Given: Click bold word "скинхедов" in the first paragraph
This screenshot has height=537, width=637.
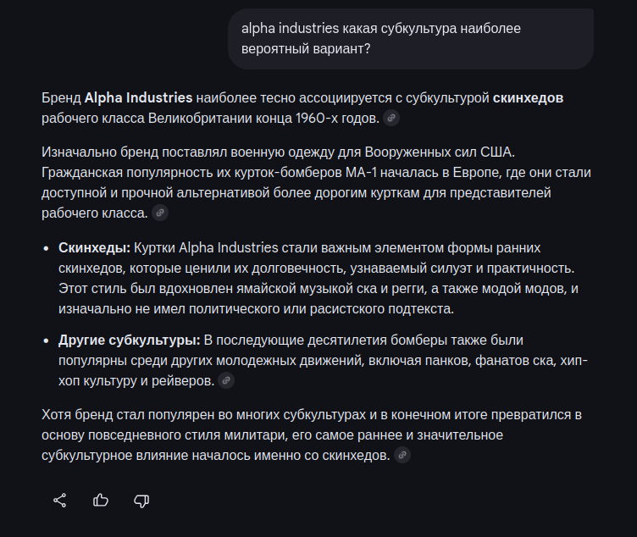Looking at the screenshot, I should coord(528,98).
